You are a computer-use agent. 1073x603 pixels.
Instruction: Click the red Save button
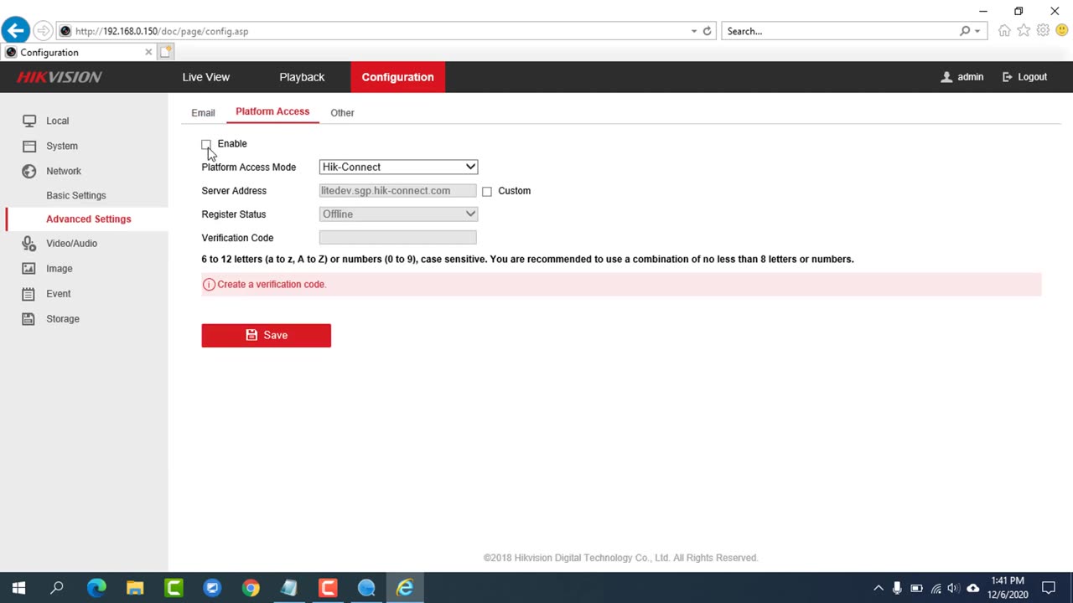[x=266, y=335]
